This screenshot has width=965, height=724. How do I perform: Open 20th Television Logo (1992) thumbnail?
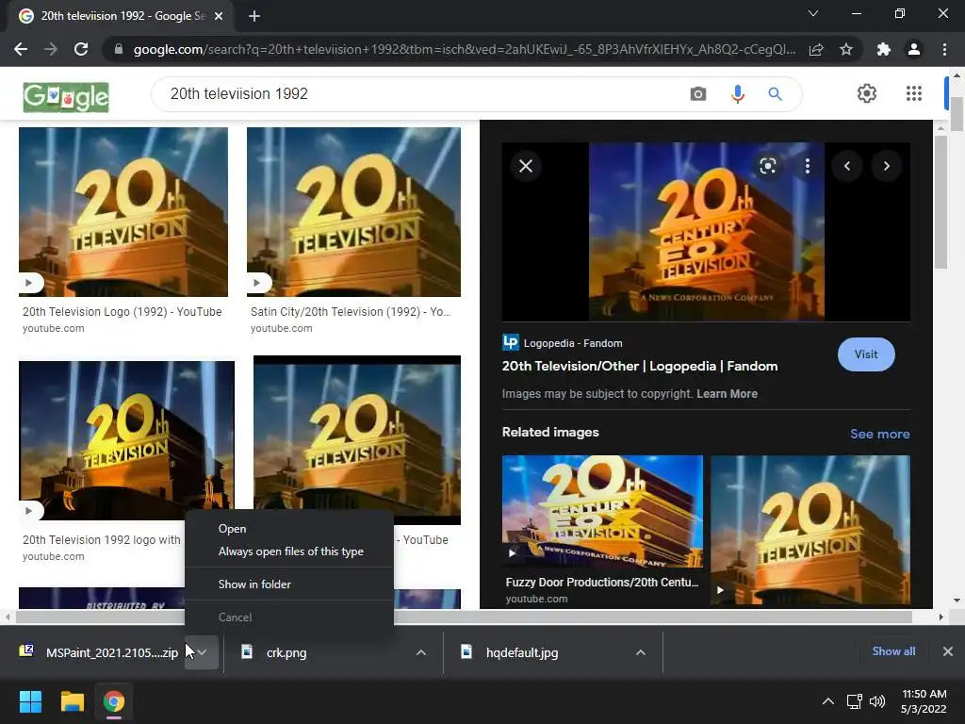click(123, 212)
